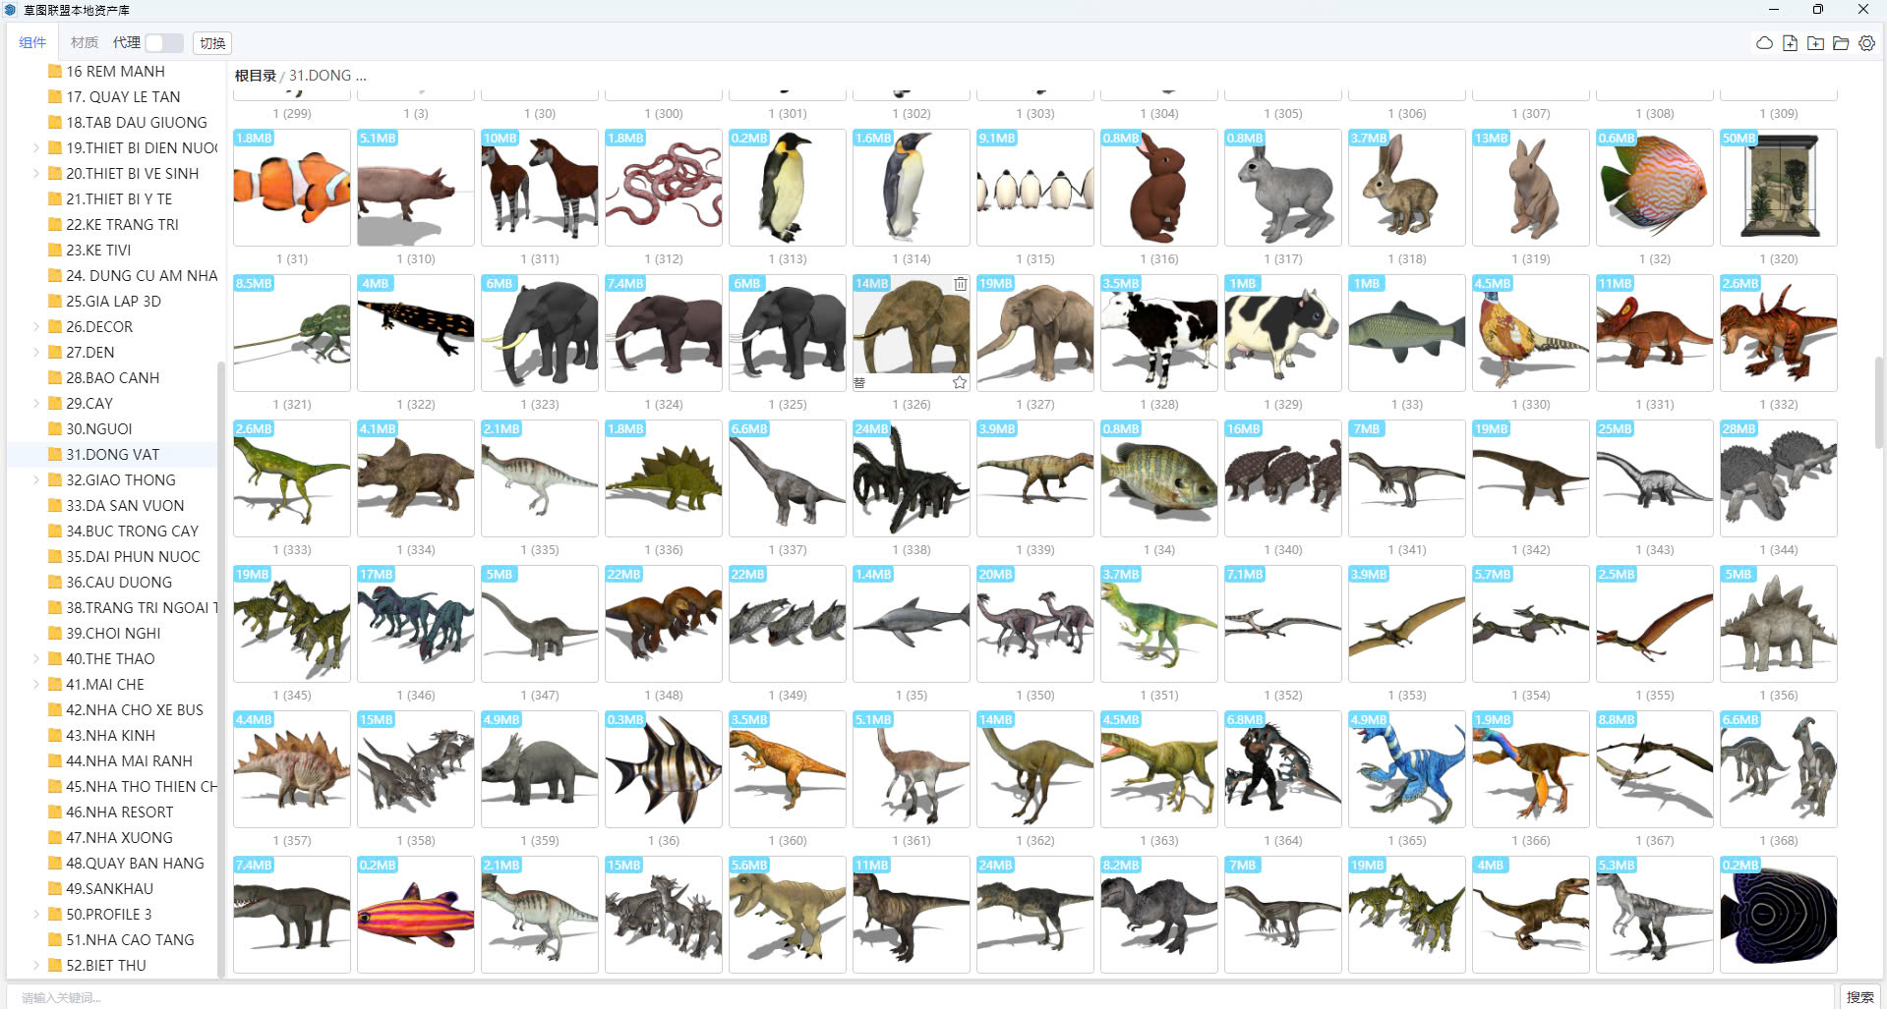Open settings via the gear icon
The height and width of the screenshot is (1009, 1887).
[1866, 43]
